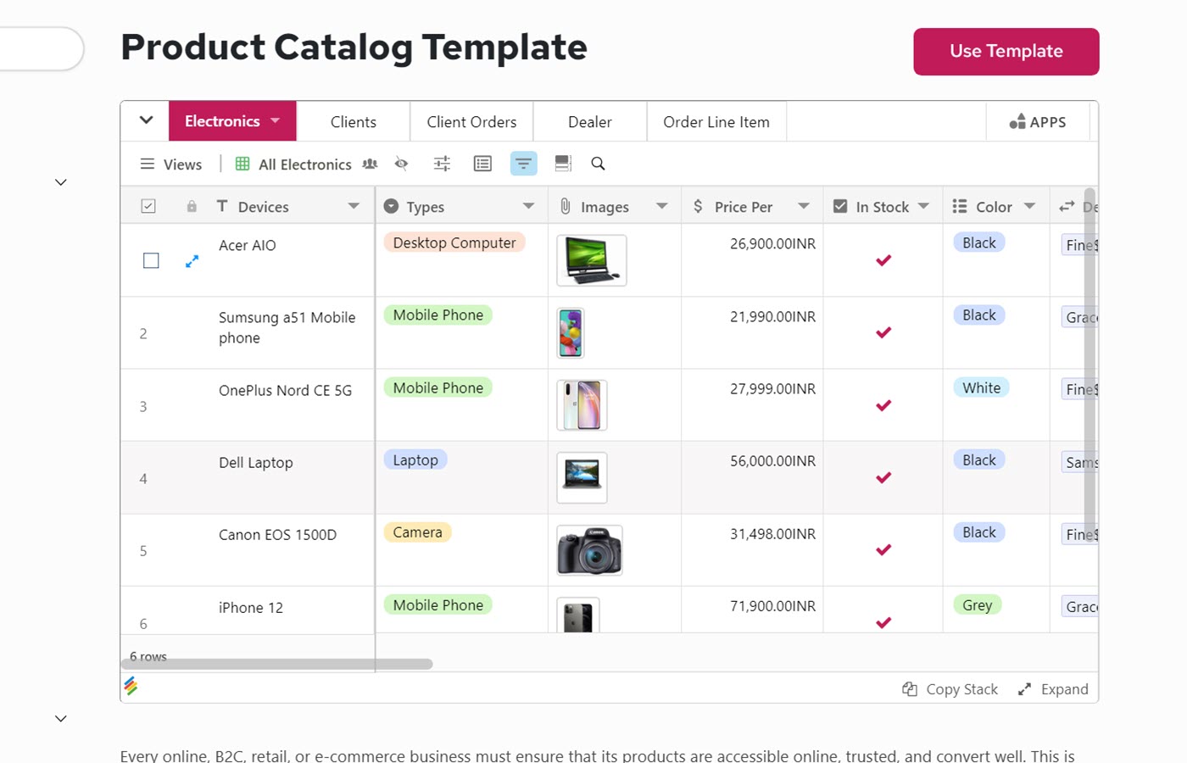Viewport: 1187px width, 763px height.
Task: Click the All Electronics view name
Action: click(x=305, y=164)
